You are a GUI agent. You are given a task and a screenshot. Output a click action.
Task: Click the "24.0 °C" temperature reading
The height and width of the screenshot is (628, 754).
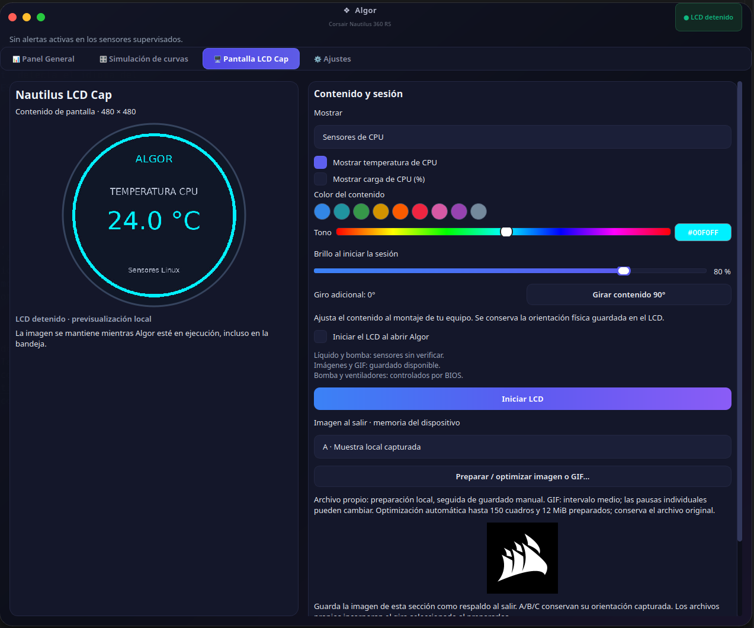(x=154, y=220)
